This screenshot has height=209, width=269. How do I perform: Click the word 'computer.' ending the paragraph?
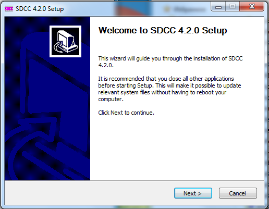point(111,99)
